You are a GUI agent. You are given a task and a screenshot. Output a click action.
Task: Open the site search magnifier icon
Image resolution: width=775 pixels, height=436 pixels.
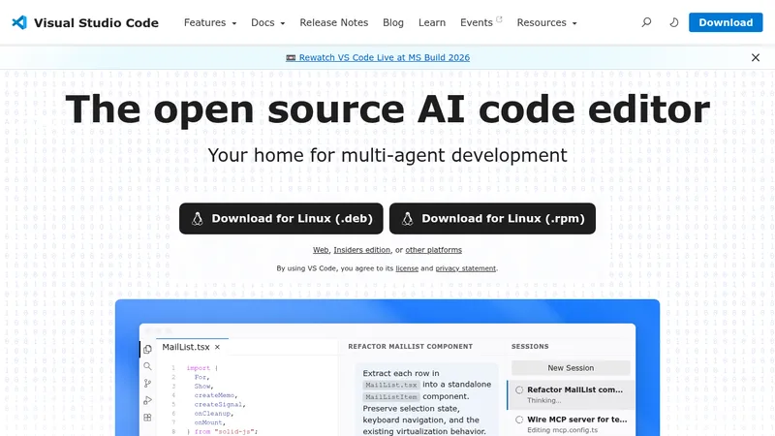click(x=646, y=22)
